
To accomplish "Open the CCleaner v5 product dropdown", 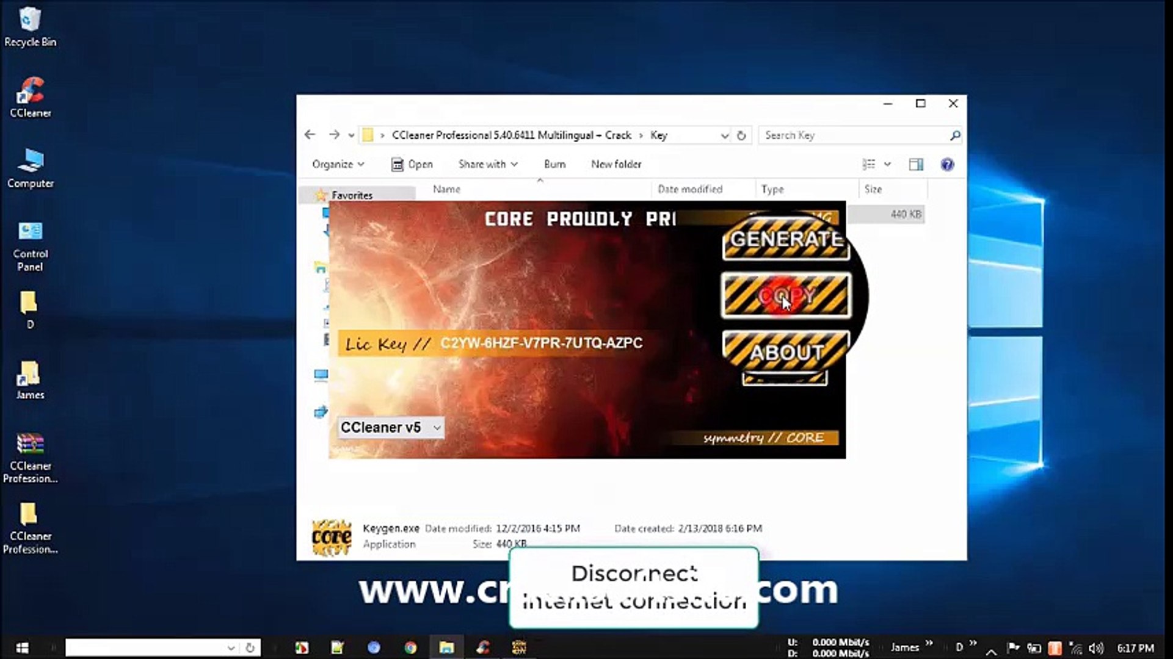I will [x=391, y=428].
